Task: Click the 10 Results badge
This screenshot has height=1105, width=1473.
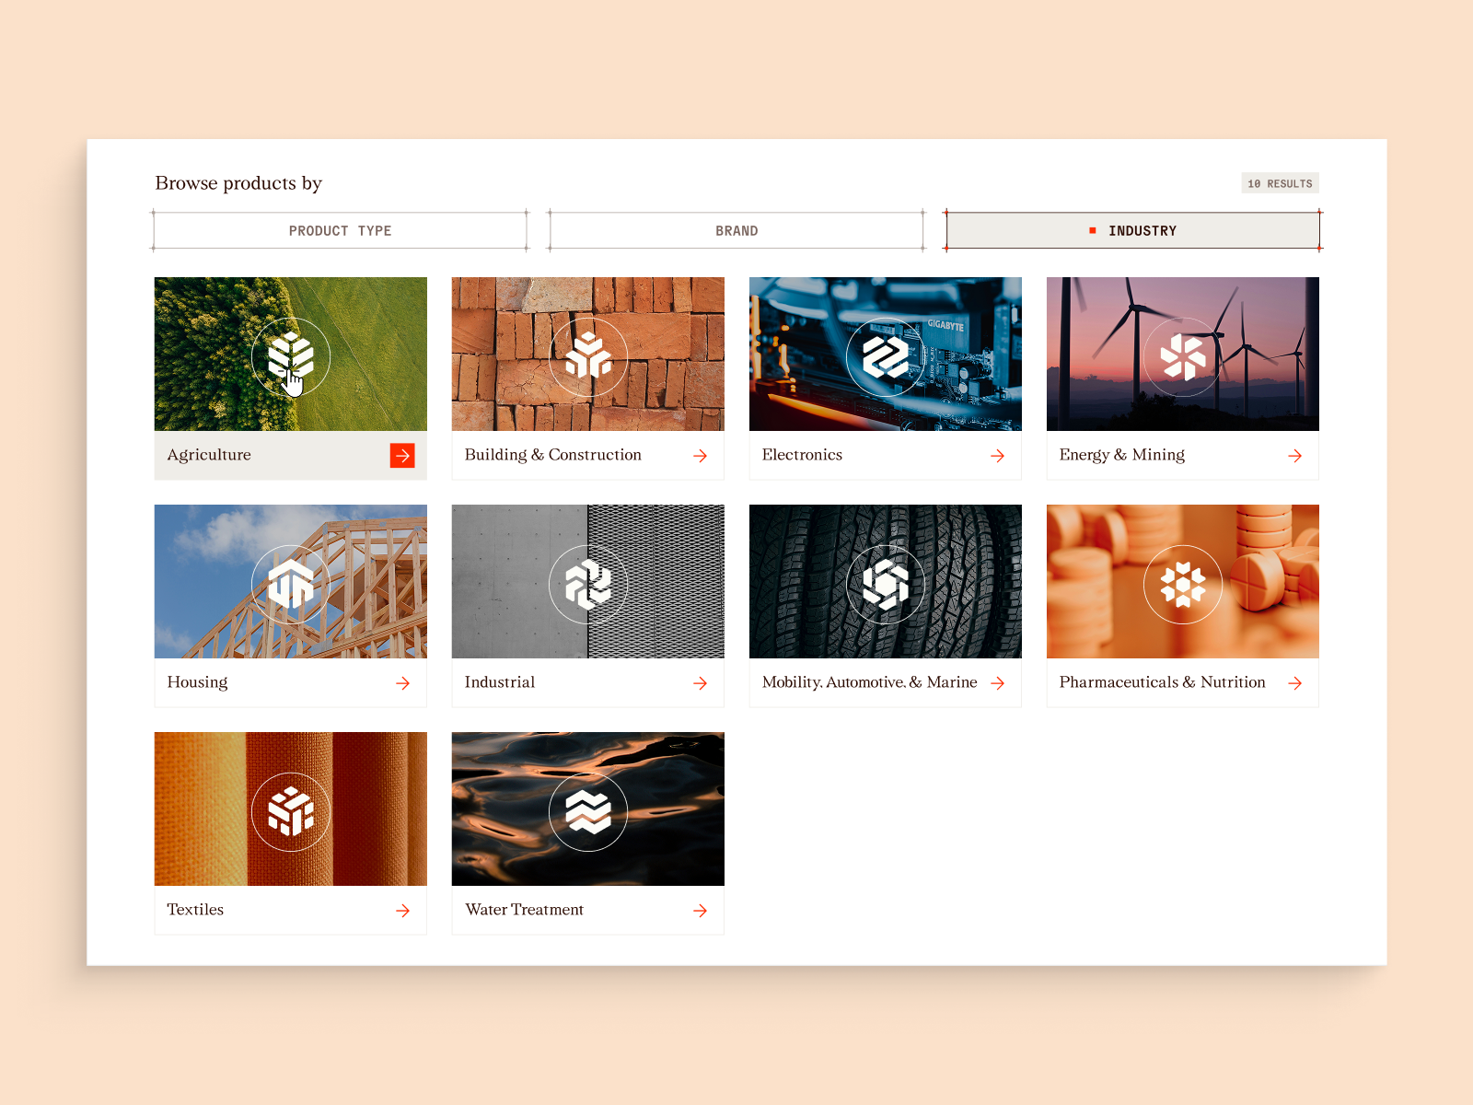Action: click(1280, 183)
